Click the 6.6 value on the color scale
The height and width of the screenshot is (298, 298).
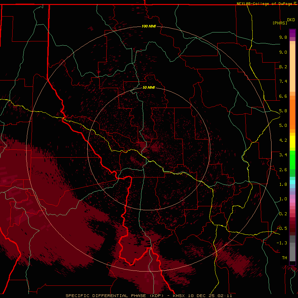pos(283,96)
